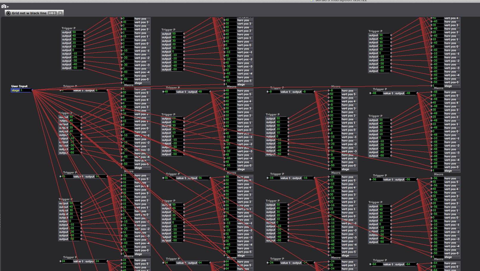This screenshot has height=271, width=480.
Task: Click the output port next to 'output -48'
Action: pos(417,93)
